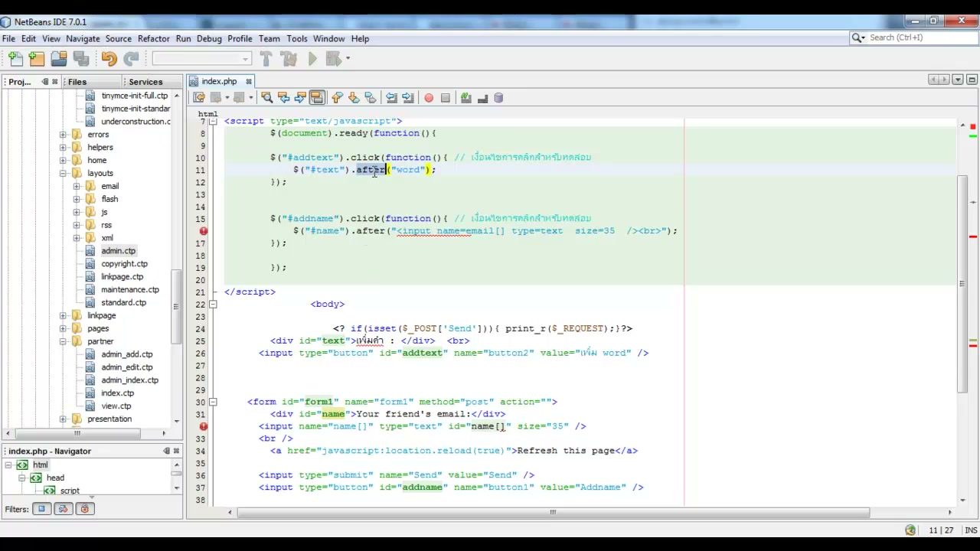
Task: Click the status bar update notification icon
Action: pos(910,530)
